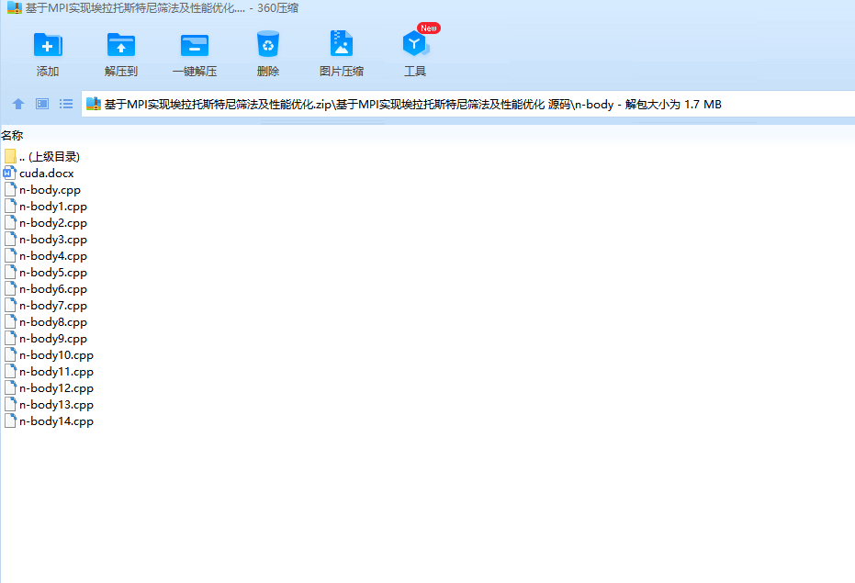Viewport: 855px width, 583px height.
Task: Click the 删除 (Delete) recycle bin icon
Action: tap(268, 44)
